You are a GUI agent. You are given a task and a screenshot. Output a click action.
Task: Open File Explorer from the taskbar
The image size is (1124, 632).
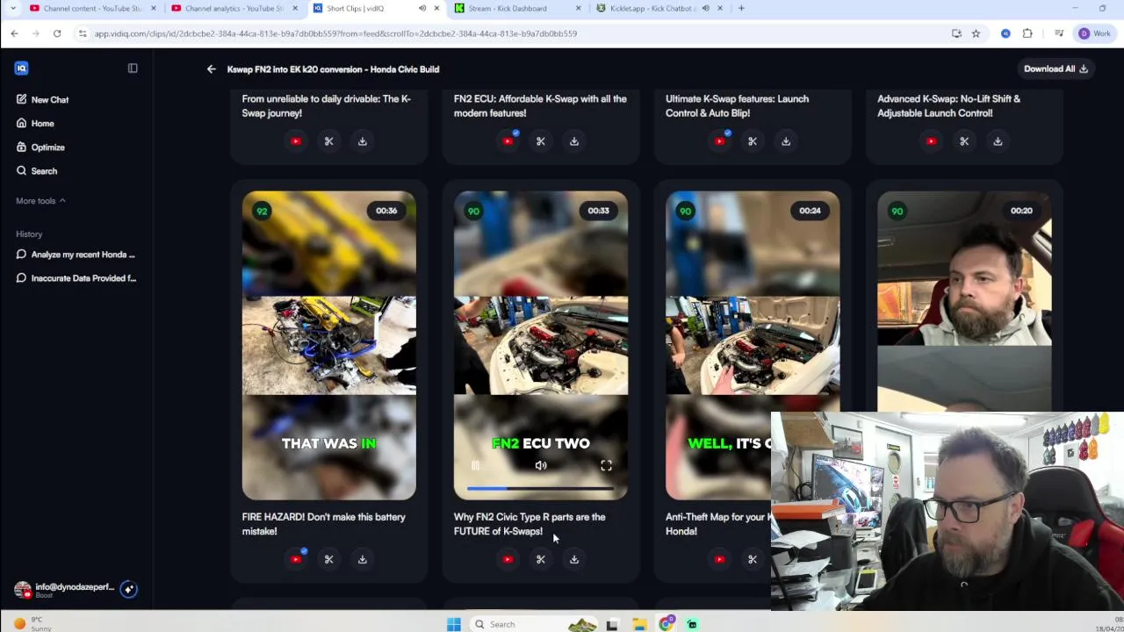point(640,624)
